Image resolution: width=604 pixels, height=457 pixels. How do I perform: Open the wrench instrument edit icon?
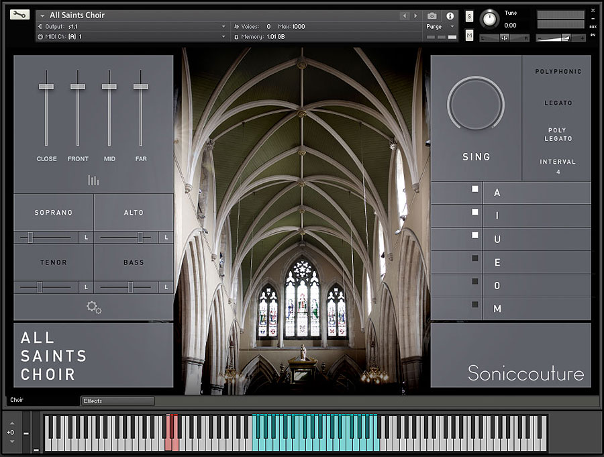[x=20, y=15]
